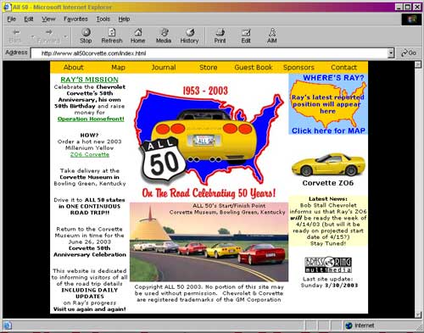
Task: Click the 'HOW?' heading text
Action: pos(89,135)
